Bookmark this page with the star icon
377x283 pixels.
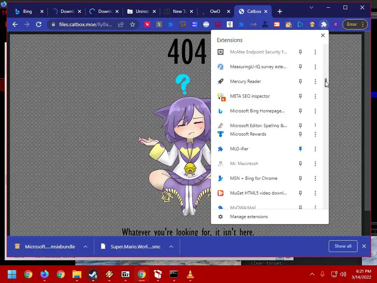click(133, 24)
